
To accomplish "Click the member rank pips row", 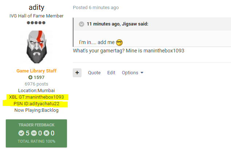I will point(36,23).
